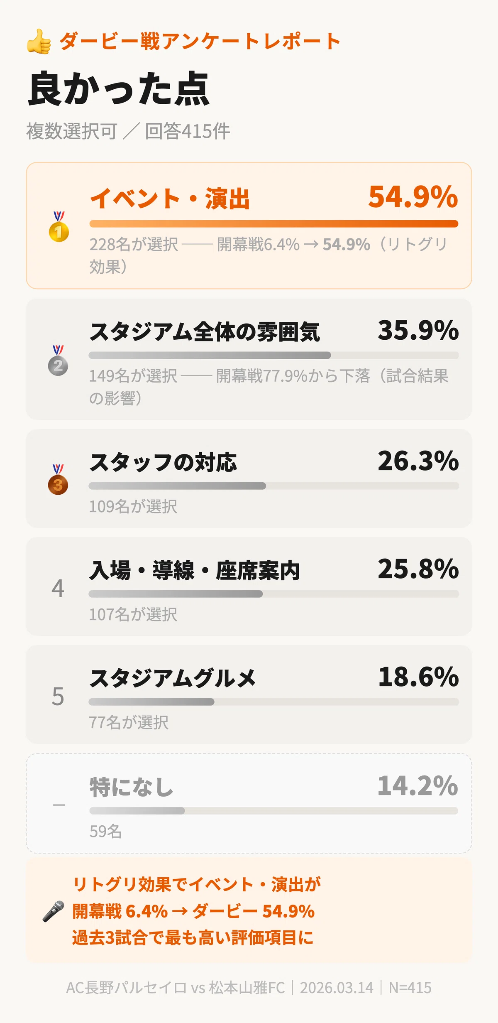Click the microphone icon in summary box
498x1023 pixels.
tap(54, 911)
